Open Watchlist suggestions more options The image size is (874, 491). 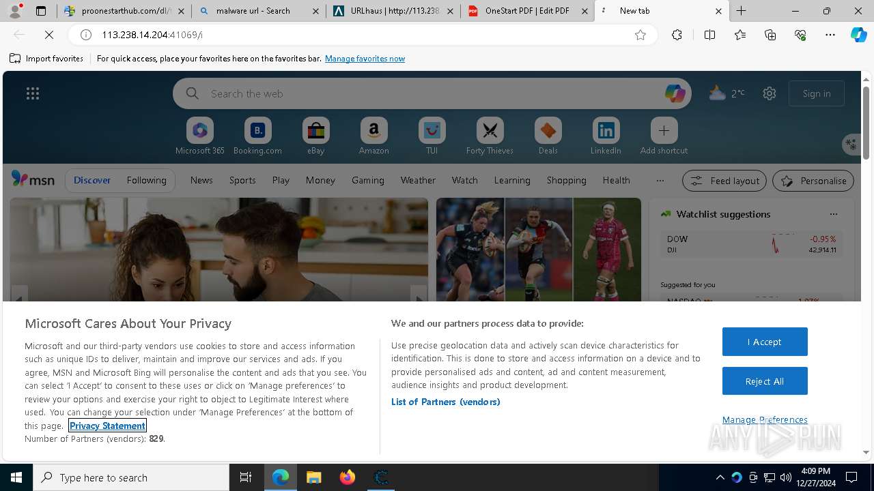tap(833, 214)
